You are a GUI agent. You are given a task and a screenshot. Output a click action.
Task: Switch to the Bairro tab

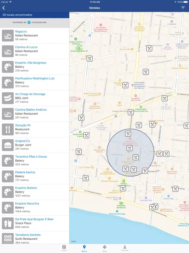[x=84, y=248]
